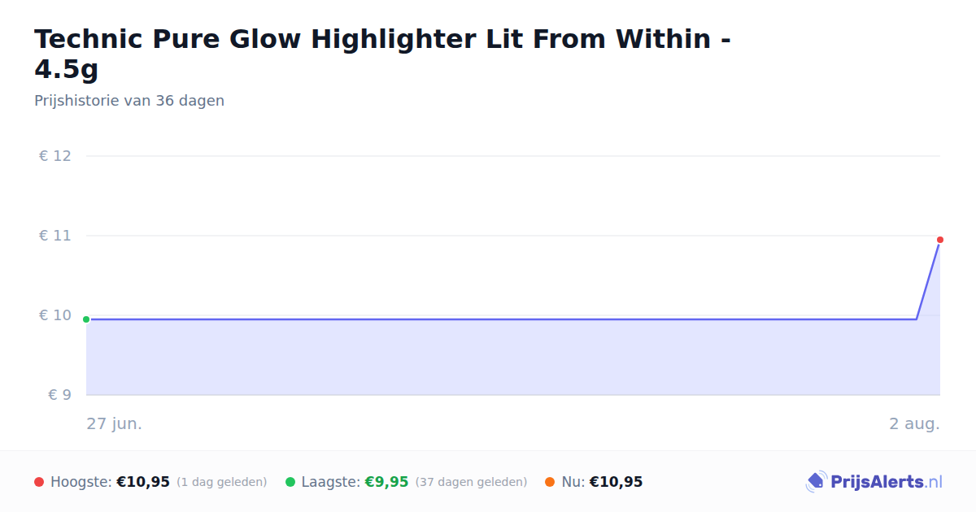Click the € 11 axis label
The width and height of the screenshot is (976, 512).
(x=55, y=236)
